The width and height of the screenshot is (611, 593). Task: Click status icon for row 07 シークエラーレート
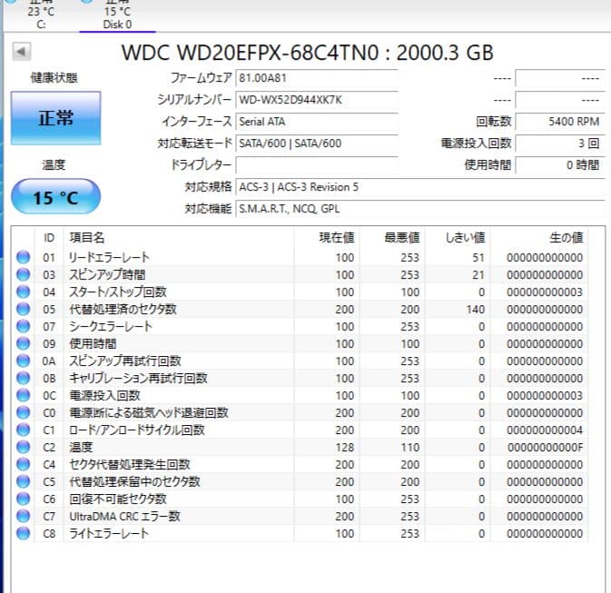[24, 326]
